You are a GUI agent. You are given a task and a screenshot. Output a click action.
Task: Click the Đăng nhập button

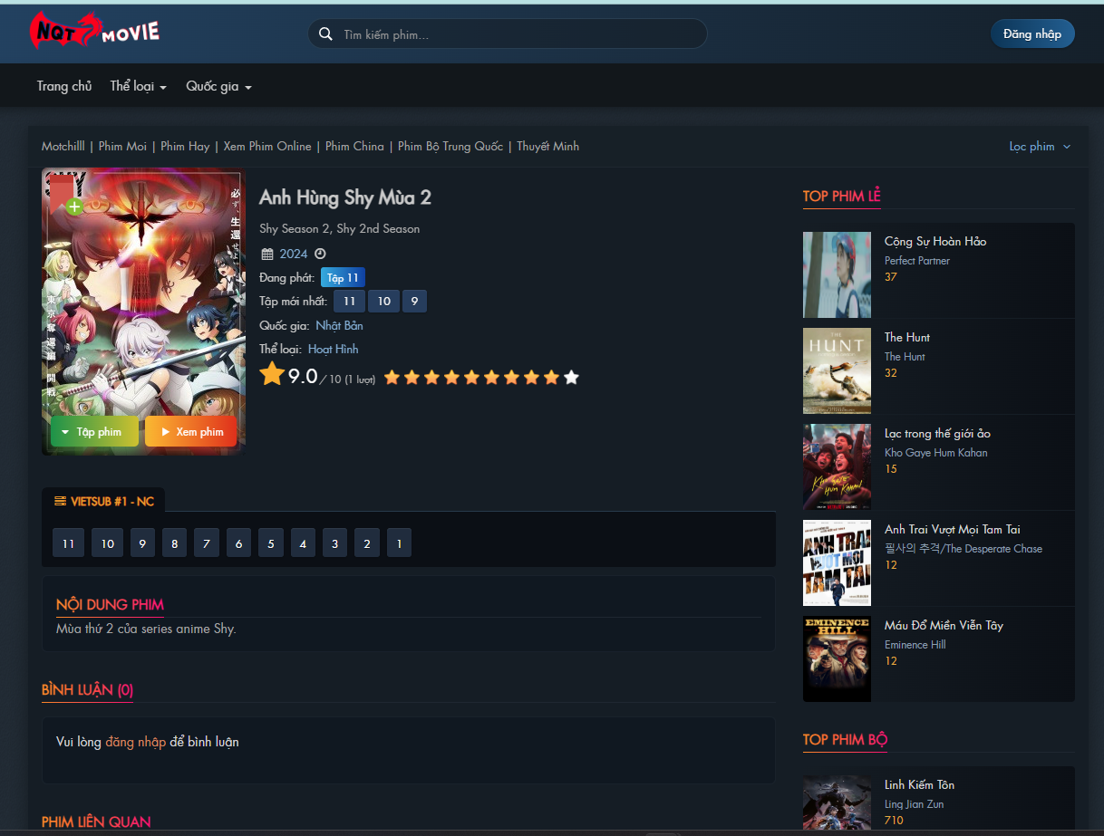pyautogui.click(x=1031, y=34)
